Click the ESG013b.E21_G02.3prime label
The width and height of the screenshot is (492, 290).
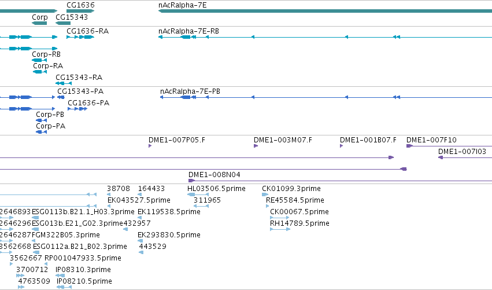pyautogui.click(x=77, y=223)
